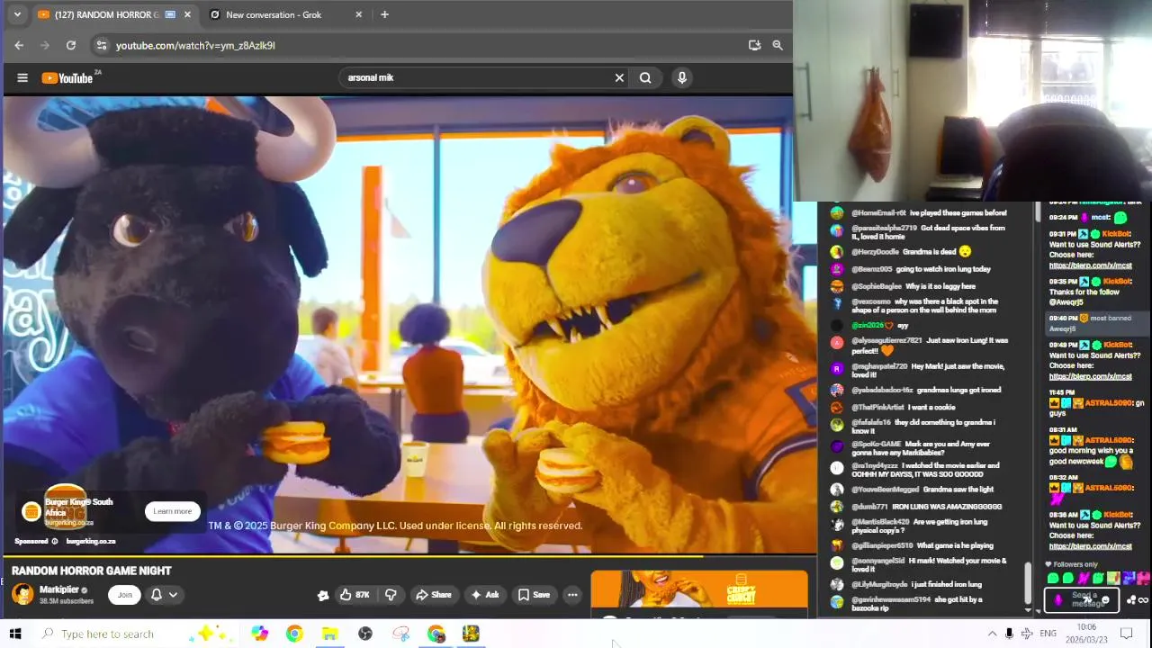Switch the ENG input language
1152x648 pixels.
point(1048,634)
